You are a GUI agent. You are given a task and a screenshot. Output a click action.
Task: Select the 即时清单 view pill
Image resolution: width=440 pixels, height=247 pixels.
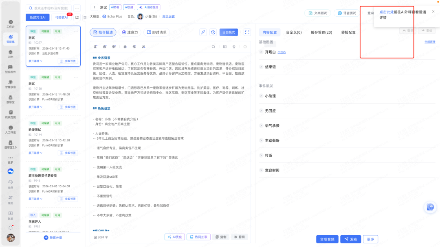point(156,32)
